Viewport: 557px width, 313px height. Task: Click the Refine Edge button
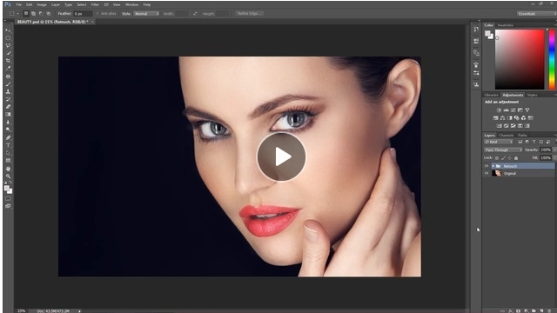coord(250,14)
